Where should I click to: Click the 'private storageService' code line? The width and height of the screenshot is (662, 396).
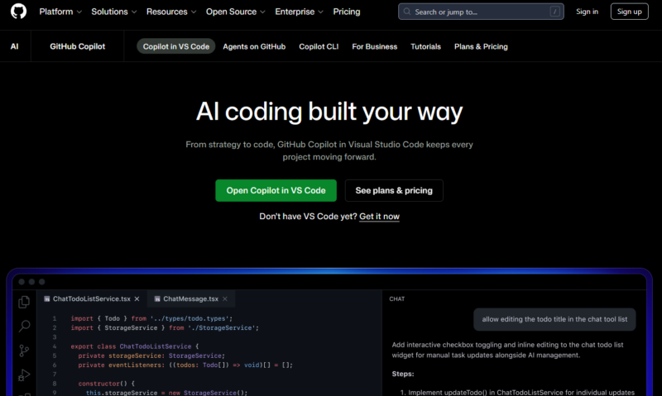point(151,355)
